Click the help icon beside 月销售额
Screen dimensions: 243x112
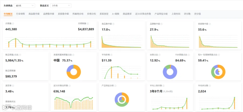(88, 24)
